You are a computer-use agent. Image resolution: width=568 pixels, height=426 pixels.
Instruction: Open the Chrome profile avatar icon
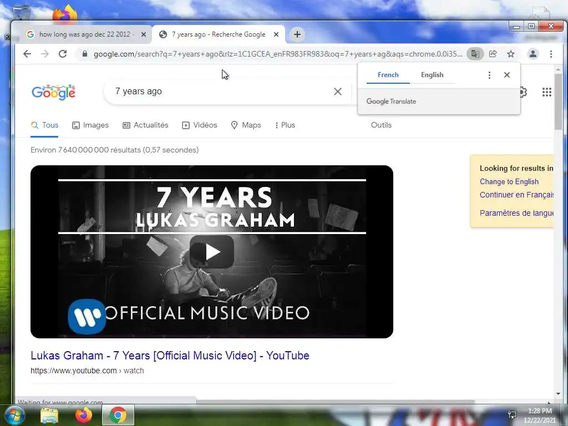click(533, 54)
